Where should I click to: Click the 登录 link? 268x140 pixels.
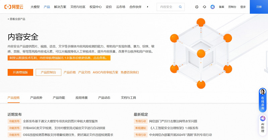243,7
